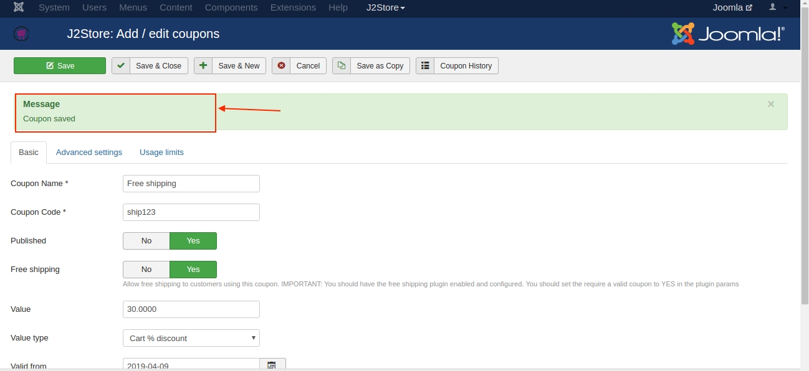Click the red Cancel cross icon
The height and width of the screenshot is (371, 809).
click(x=281, y=66)
